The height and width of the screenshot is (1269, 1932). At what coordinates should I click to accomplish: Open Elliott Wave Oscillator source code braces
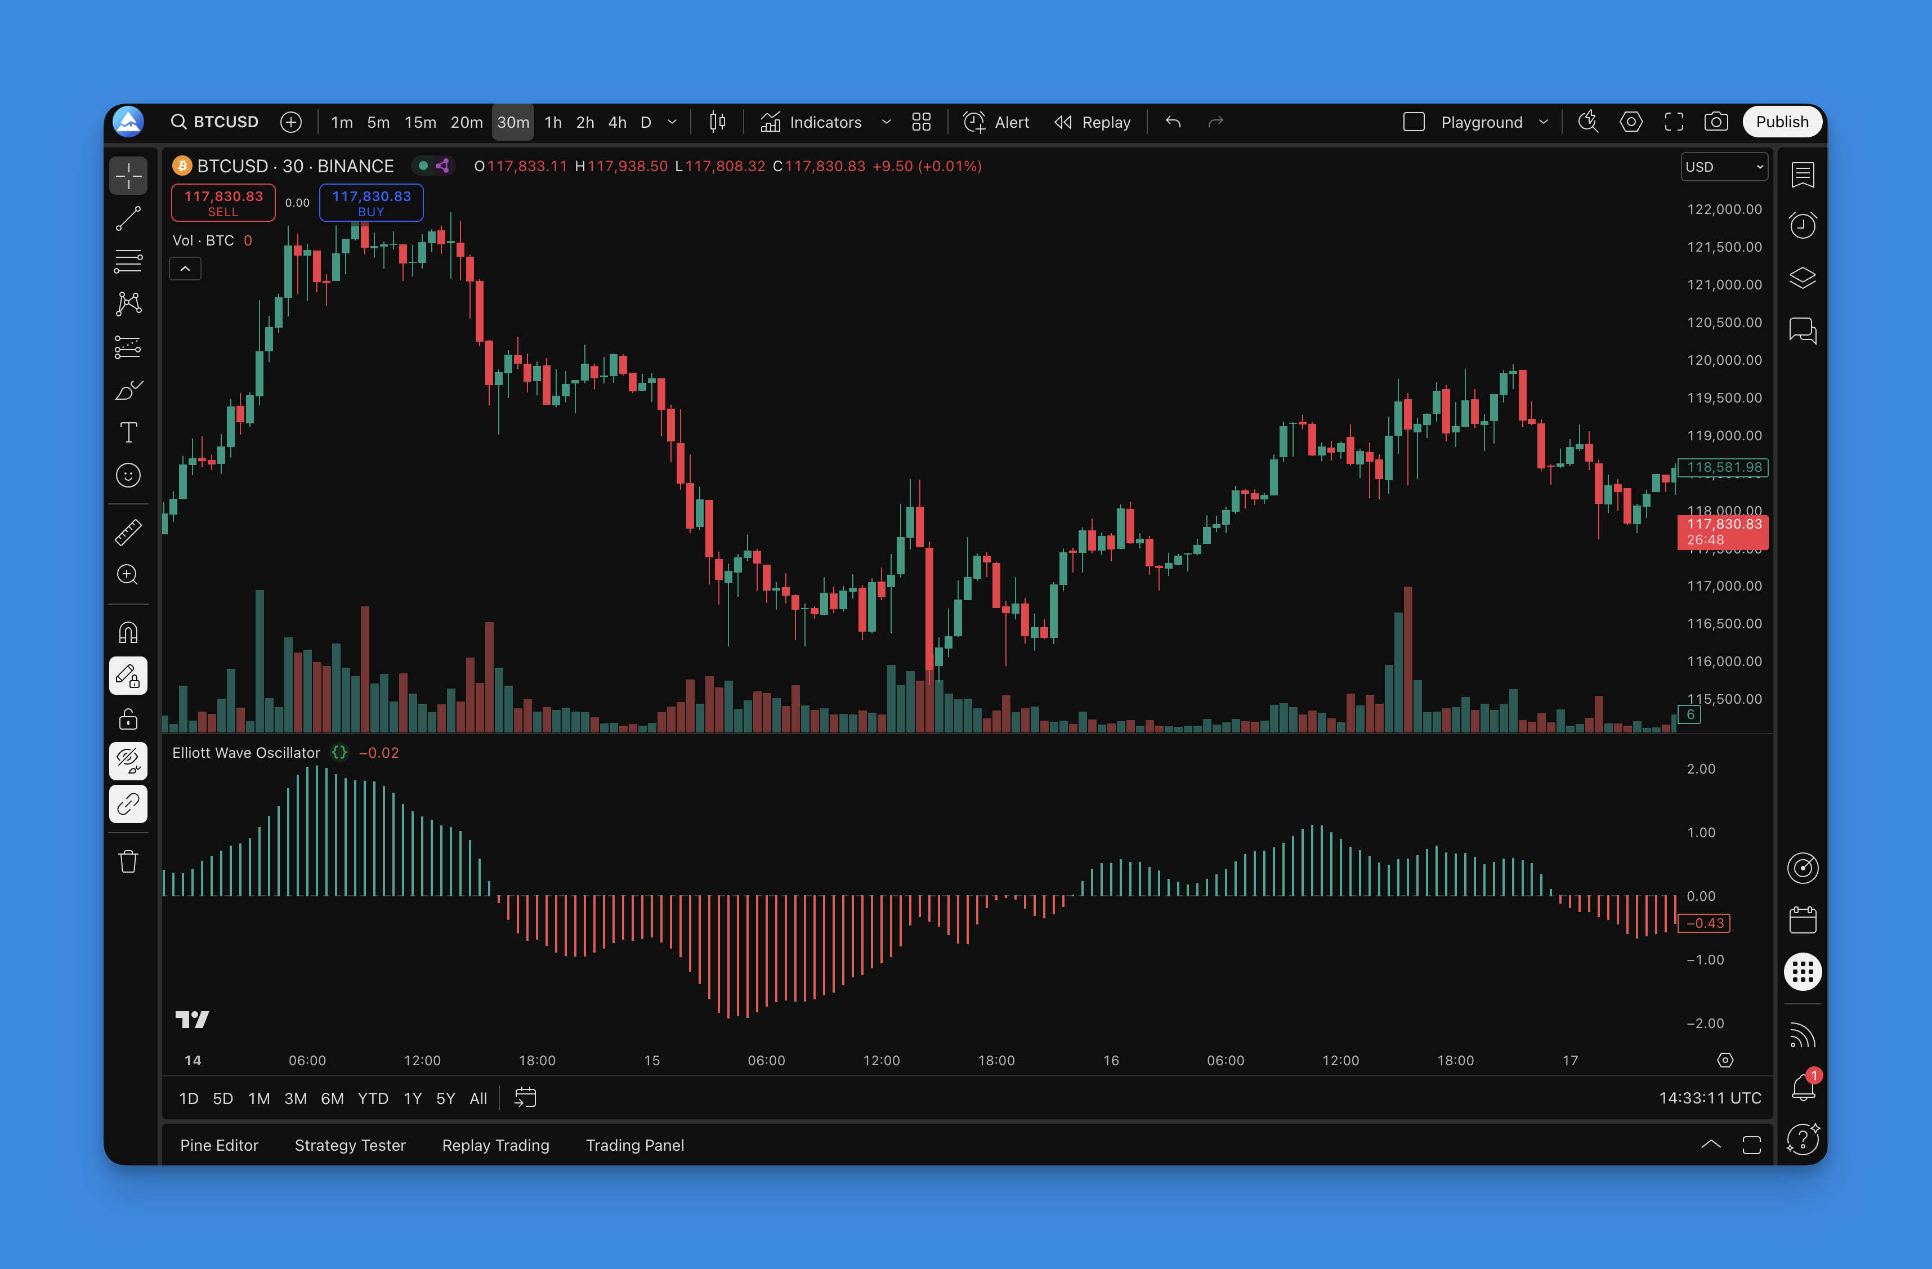pos(339,753)
